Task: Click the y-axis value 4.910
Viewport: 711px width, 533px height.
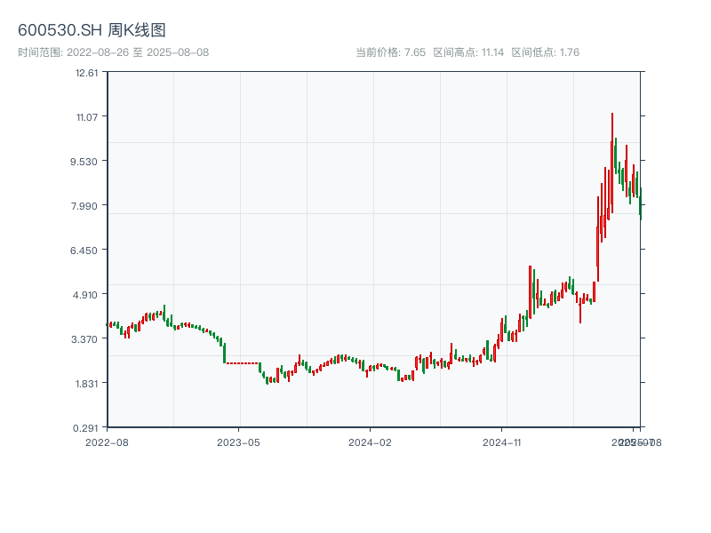Action: click(x=84, y=295)
